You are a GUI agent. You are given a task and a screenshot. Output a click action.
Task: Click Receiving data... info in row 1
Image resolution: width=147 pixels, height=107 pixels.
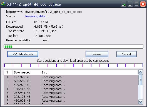pos(53,77)
